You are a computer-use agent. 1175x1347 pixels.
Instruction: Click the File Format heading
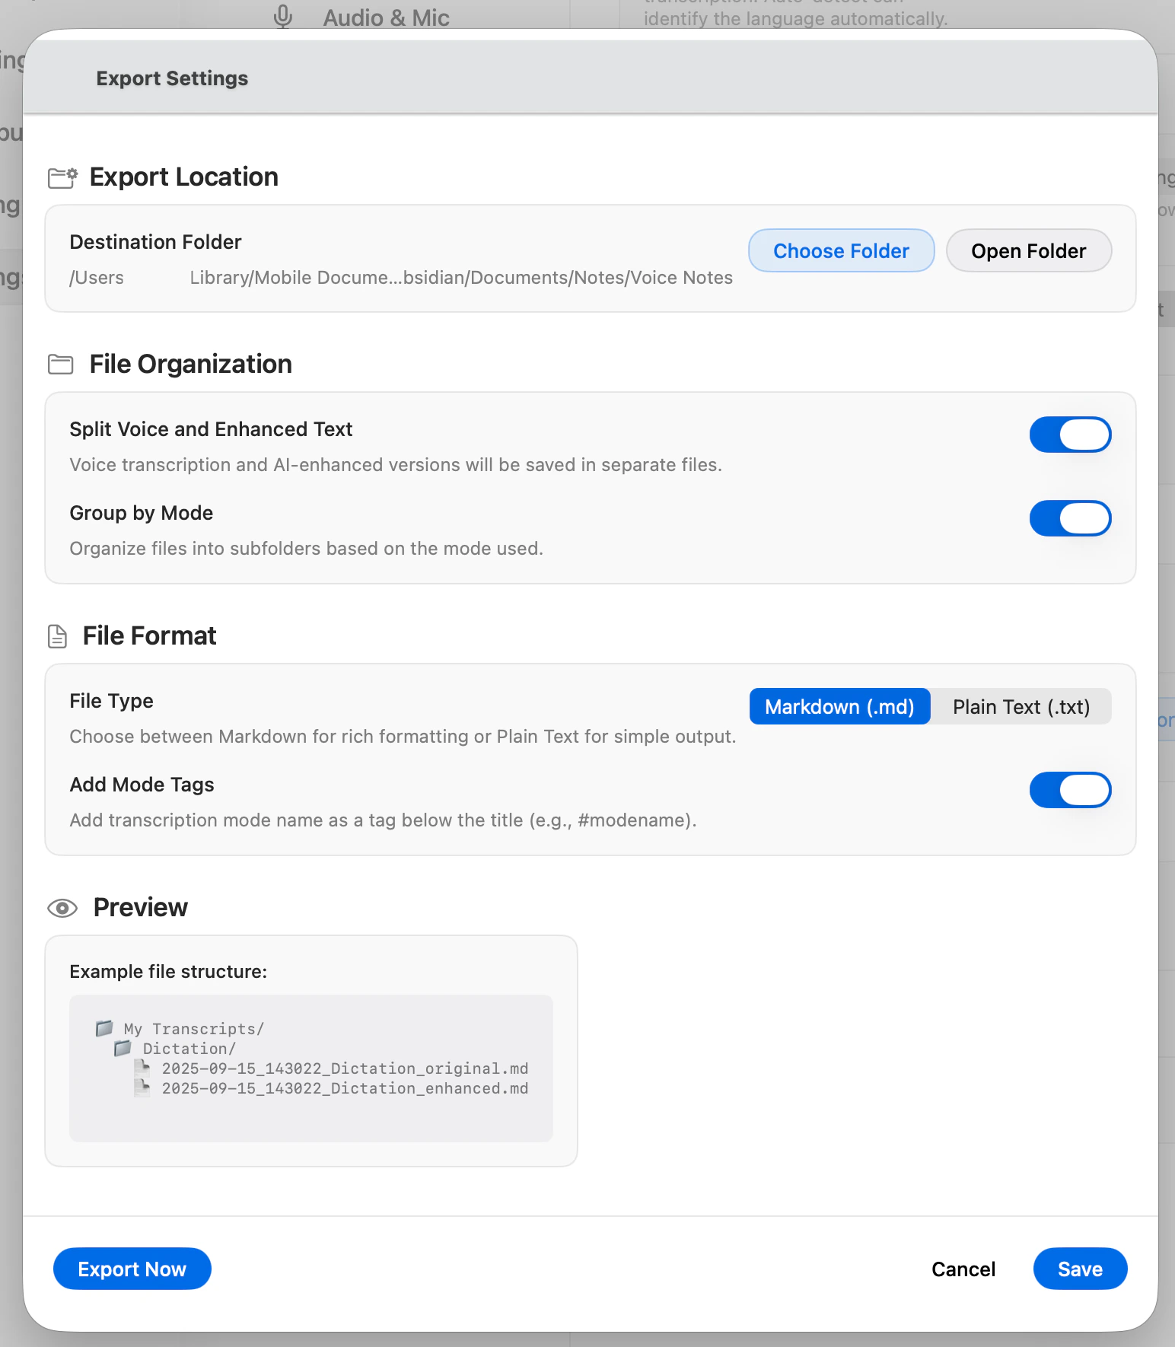pos(150,635)
